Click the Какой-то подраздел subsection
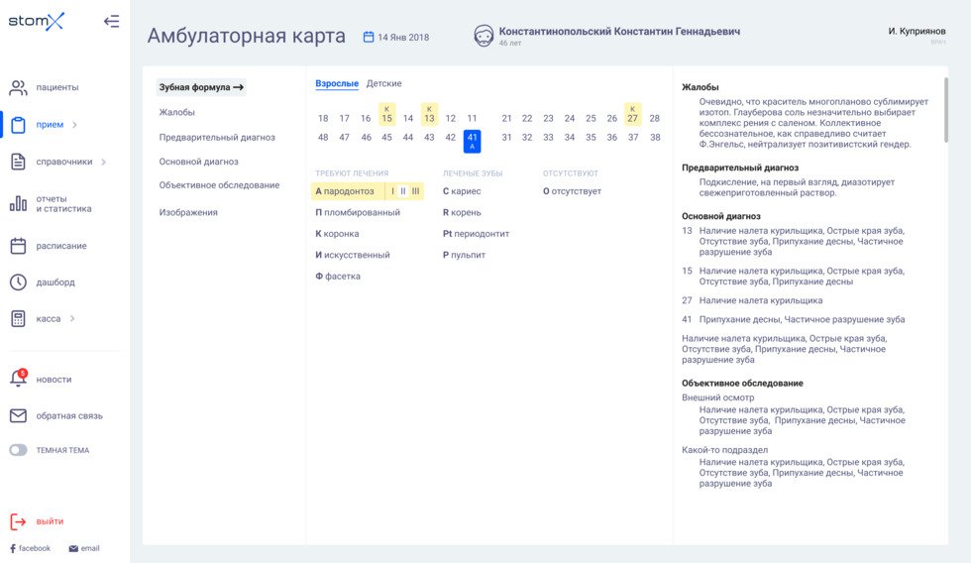971x563 pixels. [x=725, y=450]
